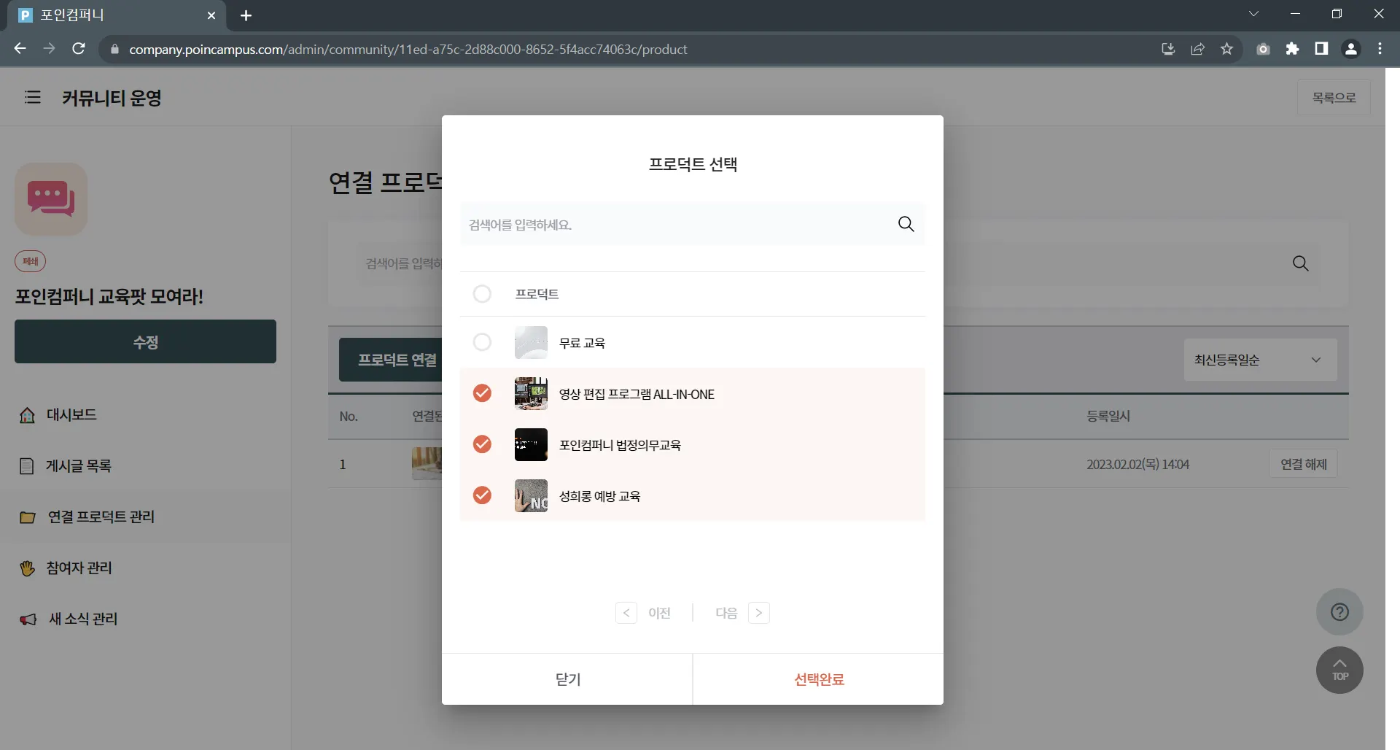Click the 포인컴퍼니 법정의무교육 thumbnail
1400x750 pixels.
pyautogui.click(x=531, y=444)
